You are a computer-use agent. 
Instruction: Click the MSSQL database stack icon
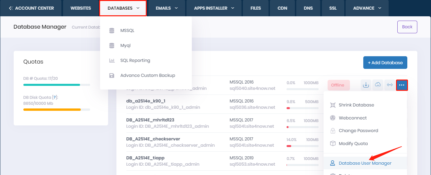[x=112, y=31]
